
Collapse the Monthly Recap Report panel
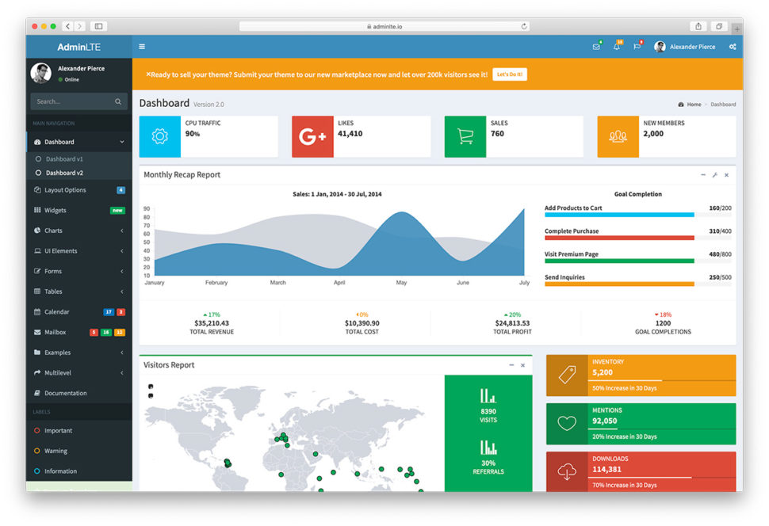702,175
